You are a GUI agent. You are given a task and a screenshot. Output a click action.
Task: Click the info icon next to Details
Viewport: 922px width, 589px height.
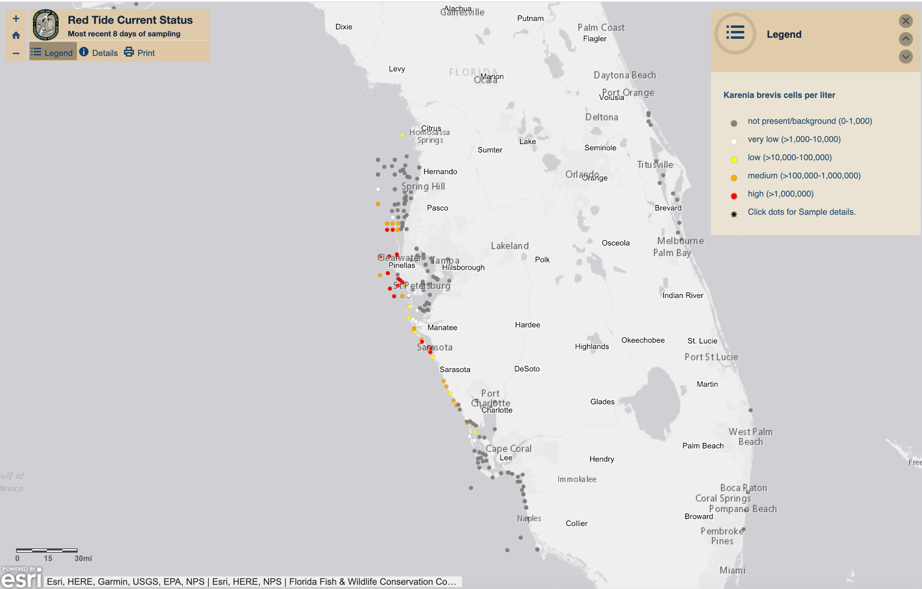click(x=85, y=52)
